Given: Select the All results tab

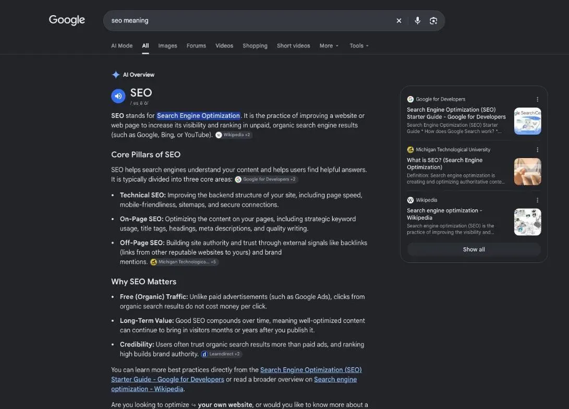Looking at the screenshot, I should (146, 46).
